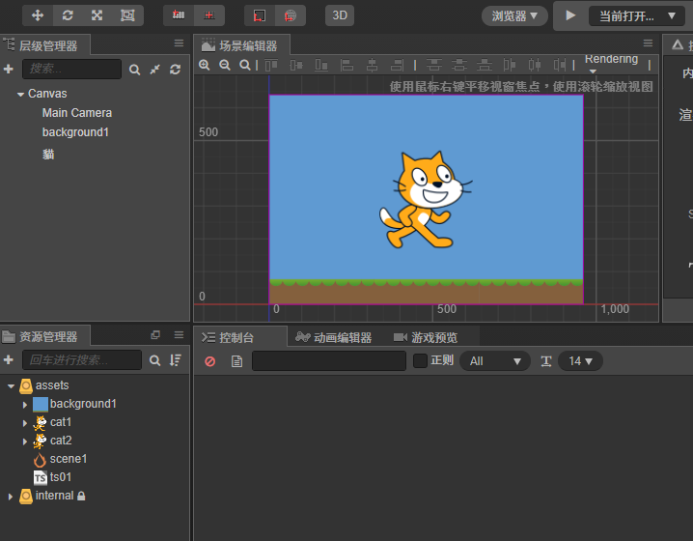Open the console log file
Screen dimensions: 693x541
coord(236,361)
